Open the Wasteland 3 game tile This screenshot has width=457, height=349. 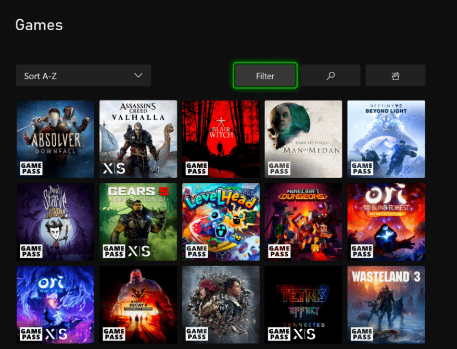pos(386,305)
